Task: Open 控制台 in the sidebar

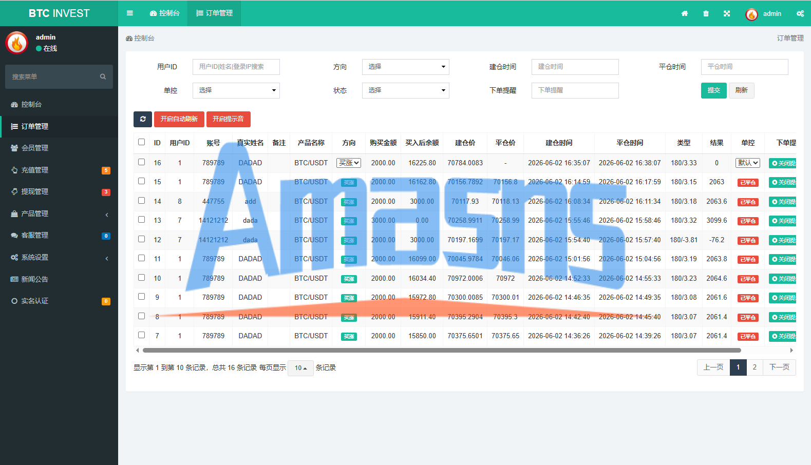Action: coord(59,104)
